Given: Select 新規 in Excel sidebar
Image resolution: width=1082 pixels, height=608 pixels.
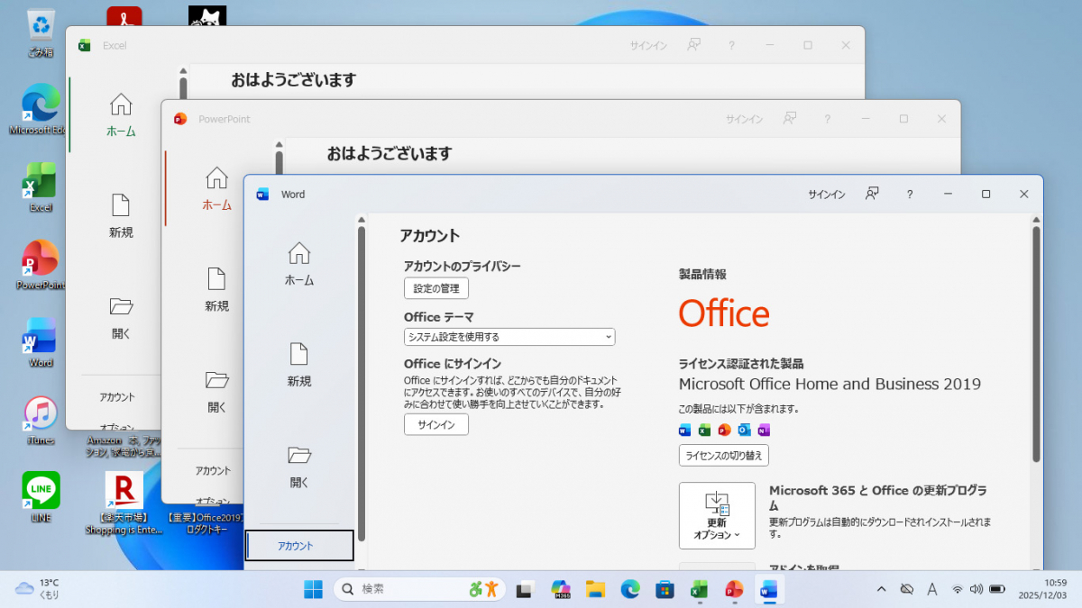Looking at the screenshot, I should point(121,216).
